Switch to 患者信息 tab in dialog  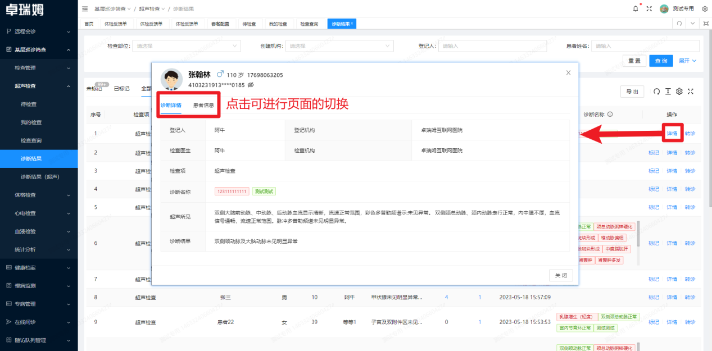click(203, 105)
